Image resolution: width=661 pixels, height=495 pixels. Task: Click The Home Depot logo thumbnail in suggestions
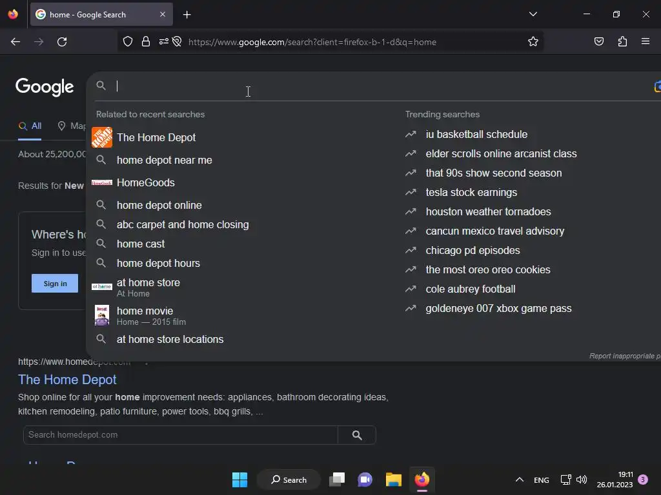102,138
